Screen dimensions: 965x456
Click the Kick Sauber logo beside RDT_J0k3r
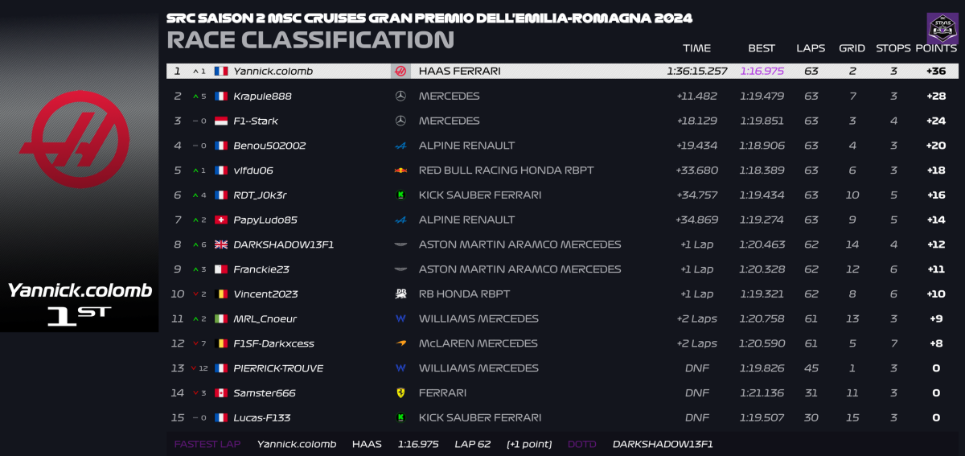[x=400, y=195]
